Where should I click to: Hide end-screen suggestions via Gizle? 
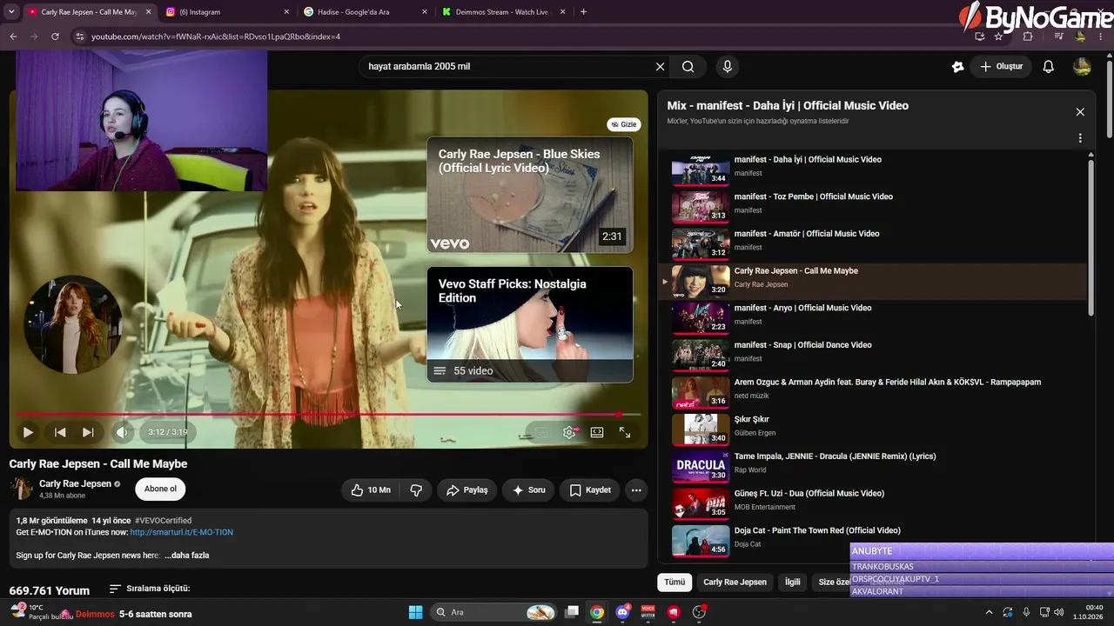coord(623,124)
